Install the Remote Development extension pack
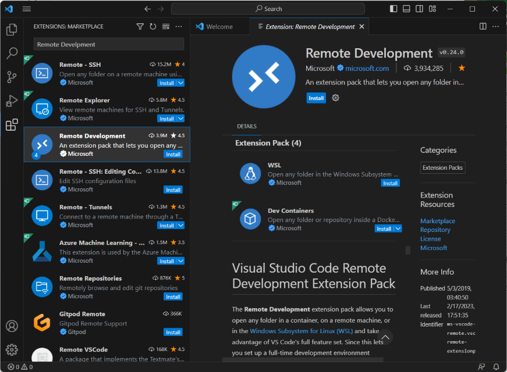 point(316,98)
